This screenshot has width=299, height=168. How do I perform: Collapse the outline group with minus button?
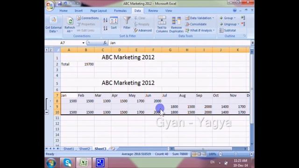pyautogui.click(x=47, y=112)
